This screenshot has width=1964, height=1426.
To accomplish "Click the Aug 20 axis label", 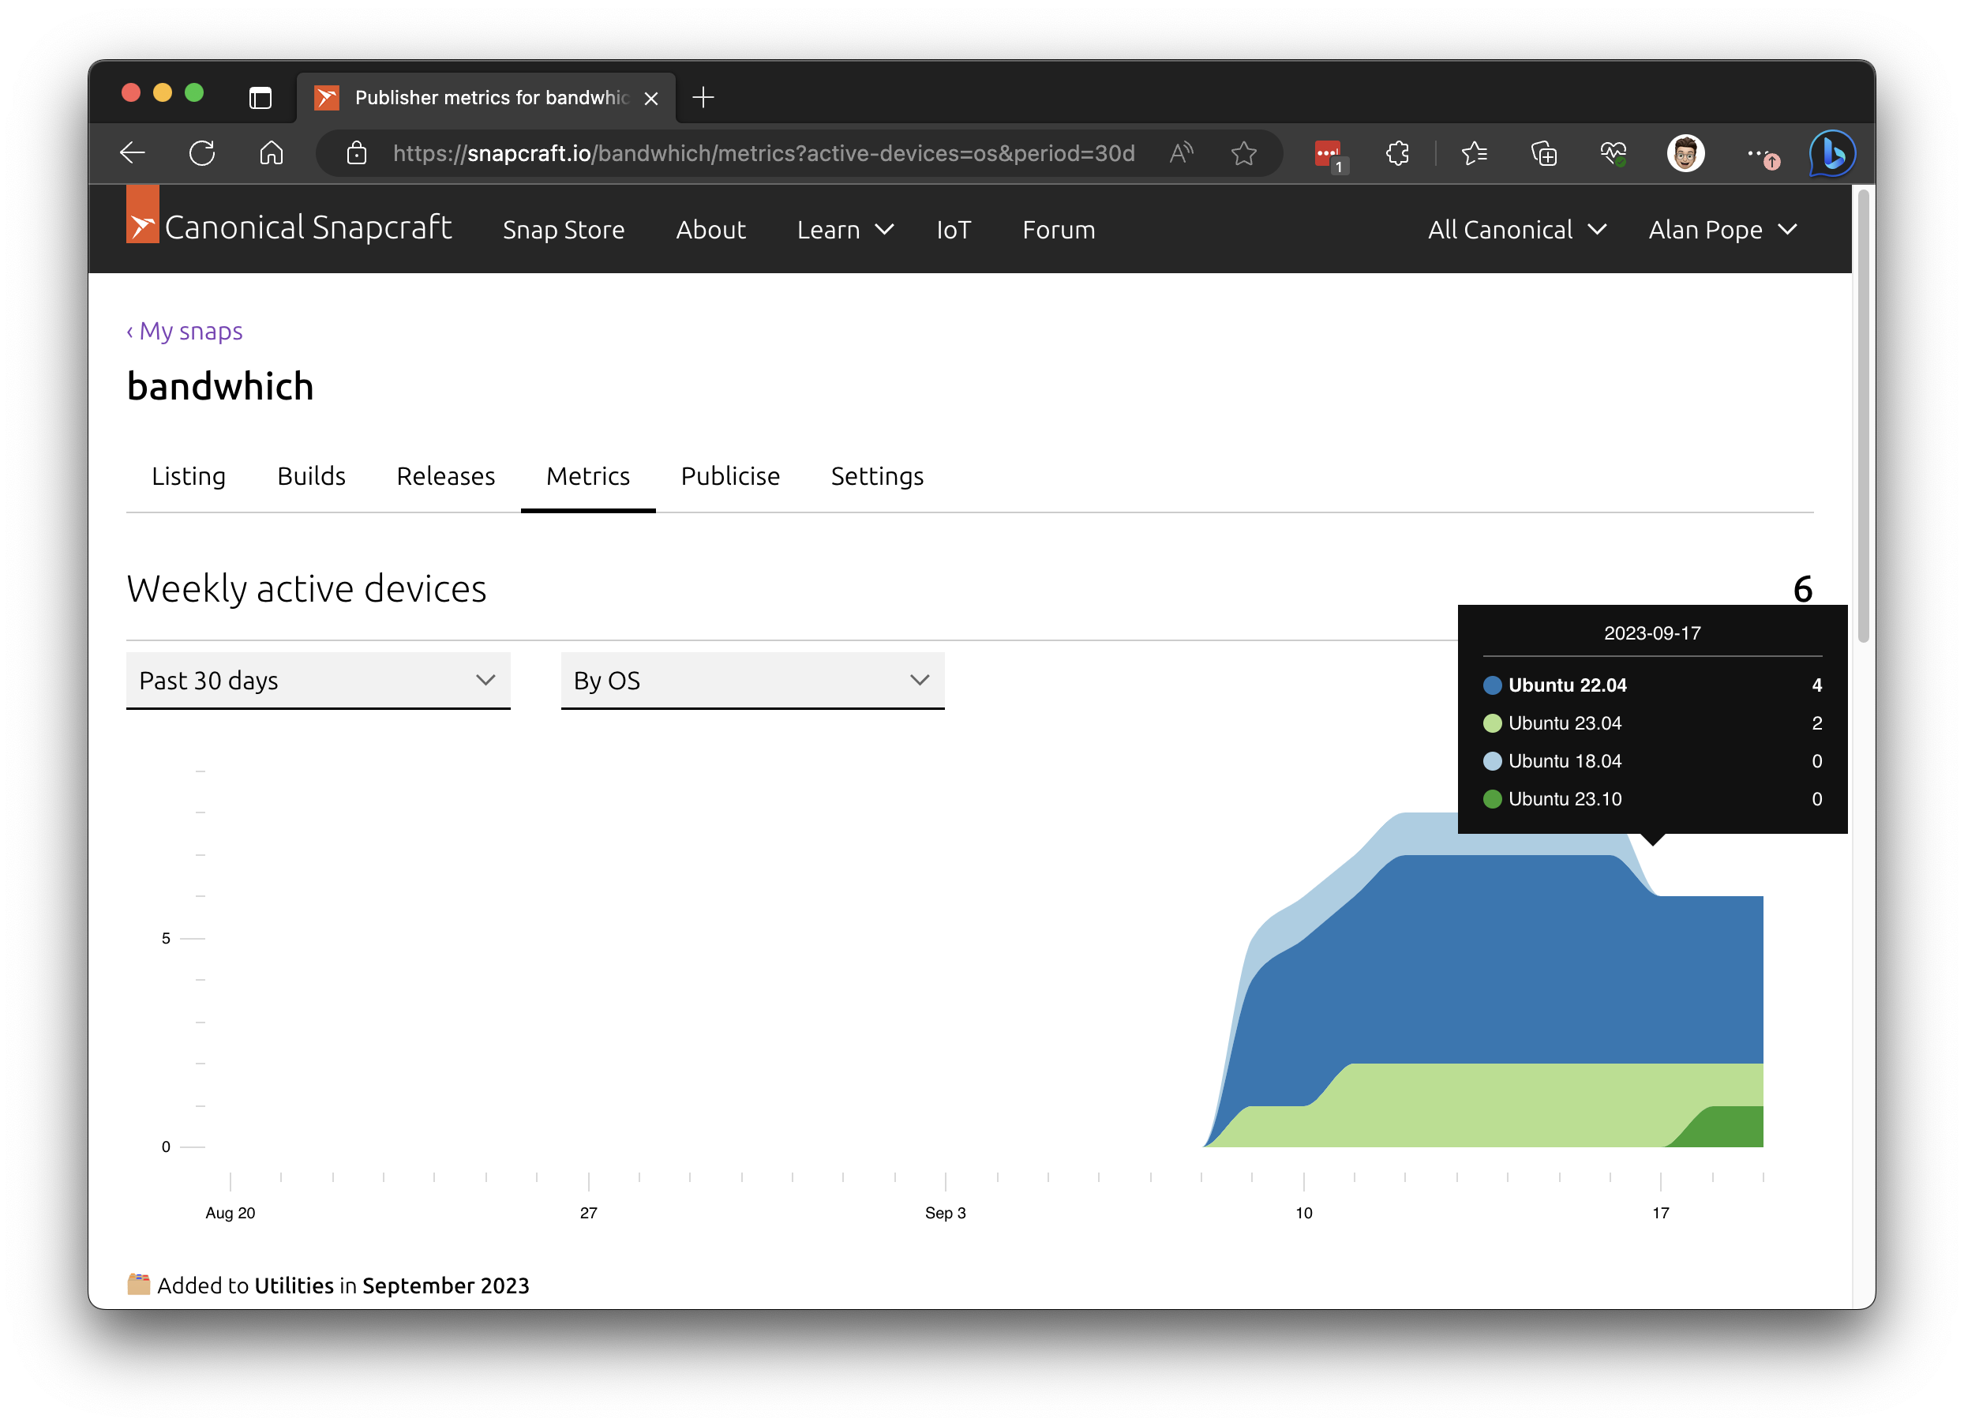I will (x=230, y=1212).
